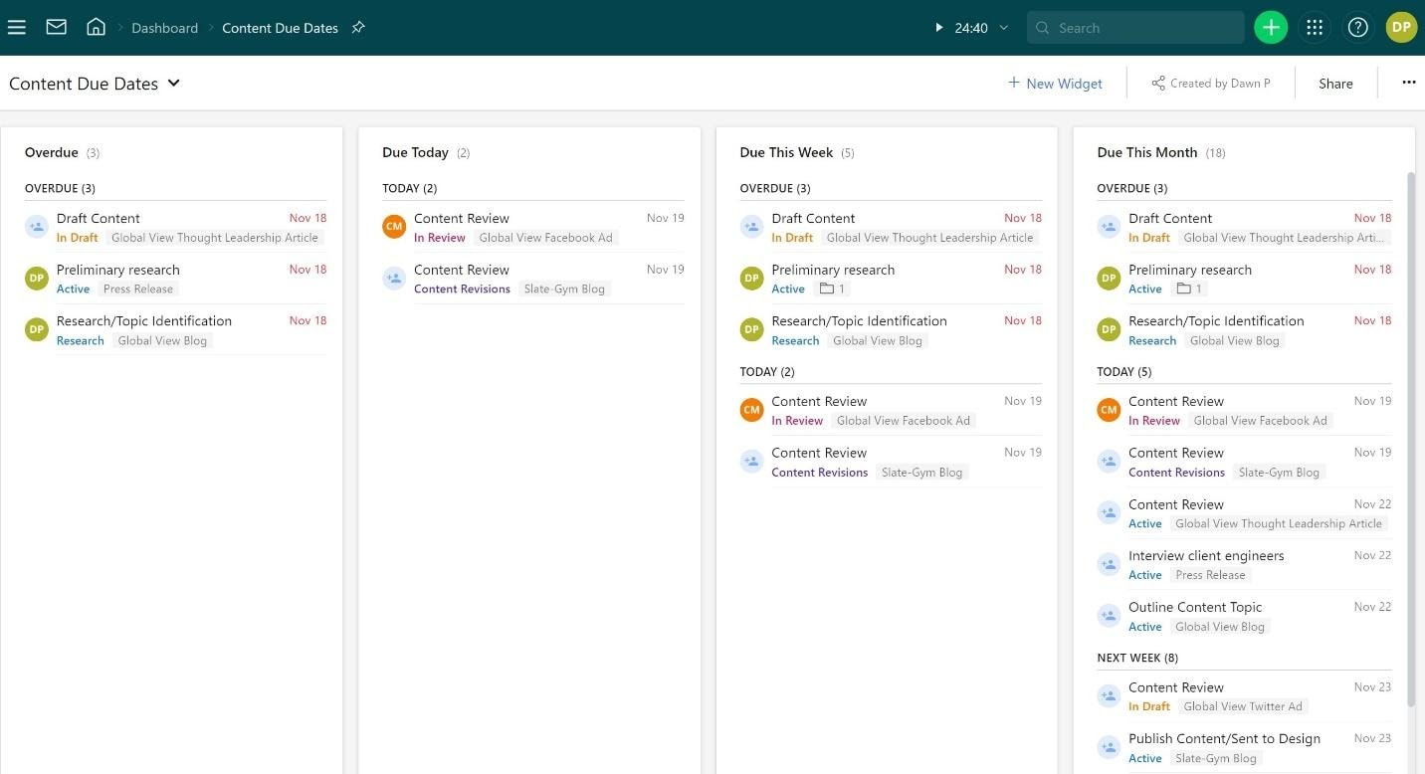Click Slate-Gym Blog tag in Due This Week
The height and width of the screenshot is (774, 1425).
(x=922, y=473)
